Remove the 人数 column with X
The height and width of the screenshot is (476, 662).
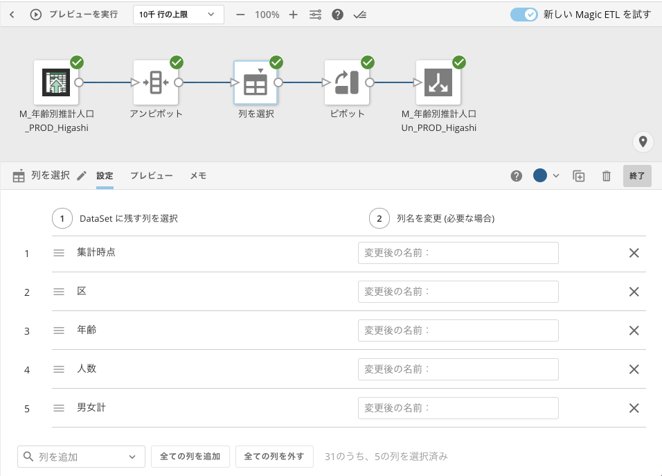coord(634,369)
